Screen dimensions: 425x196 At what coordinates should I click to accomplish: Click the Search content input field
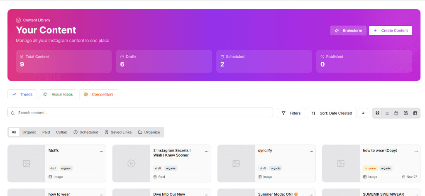140,113
